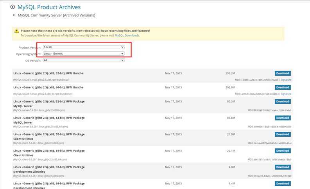Click the MySQL Product Archives heading
310x189 pixels.
coord(49,7)
